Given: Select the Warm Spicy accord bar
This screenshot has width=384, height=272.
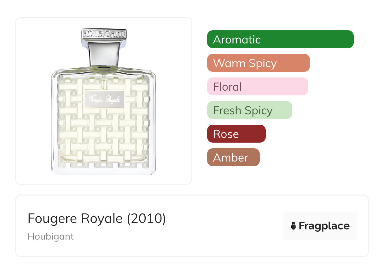Looking at the screenshot, I should [x=258, y=63].
